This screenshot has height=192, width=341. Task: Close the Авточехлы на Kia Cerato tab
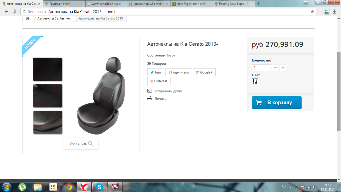coord(39,4)
